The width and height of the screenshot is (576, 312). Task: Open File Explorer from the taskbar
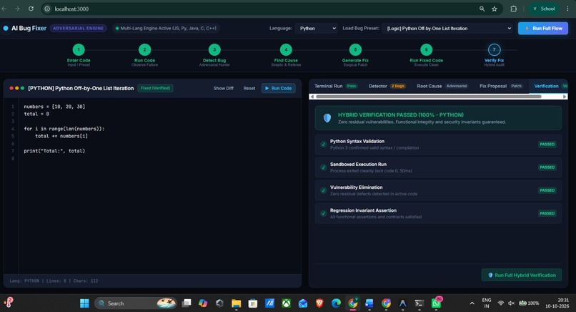pyautogui.click(x=237, y=303)
